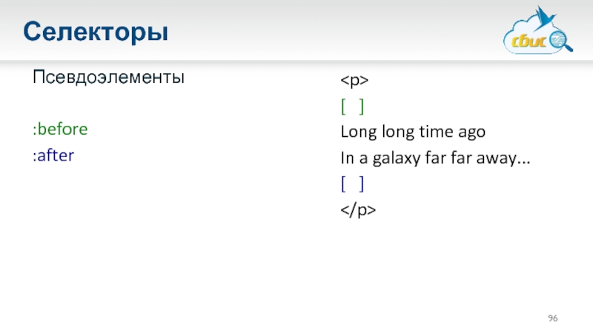Image resolution: width=593 pixels, height=333 pixels.
Task: Click the line "Long long time ago"
Action: 413,132
